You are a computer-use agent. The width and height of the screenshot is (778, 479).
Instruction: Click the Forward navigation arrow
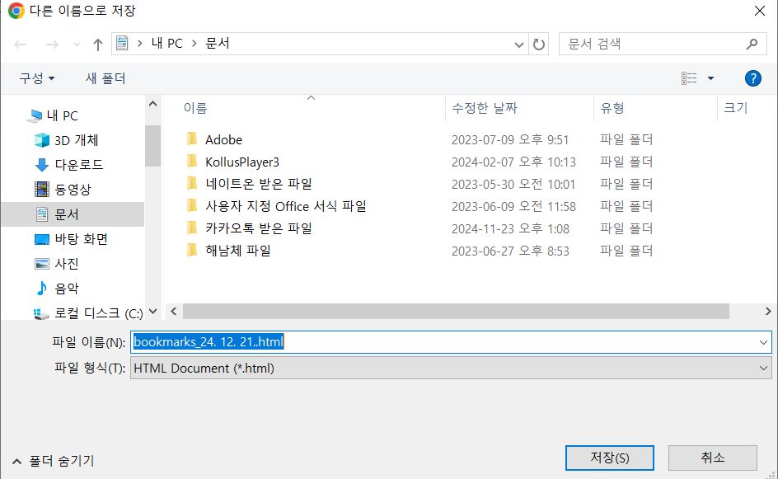52,45
